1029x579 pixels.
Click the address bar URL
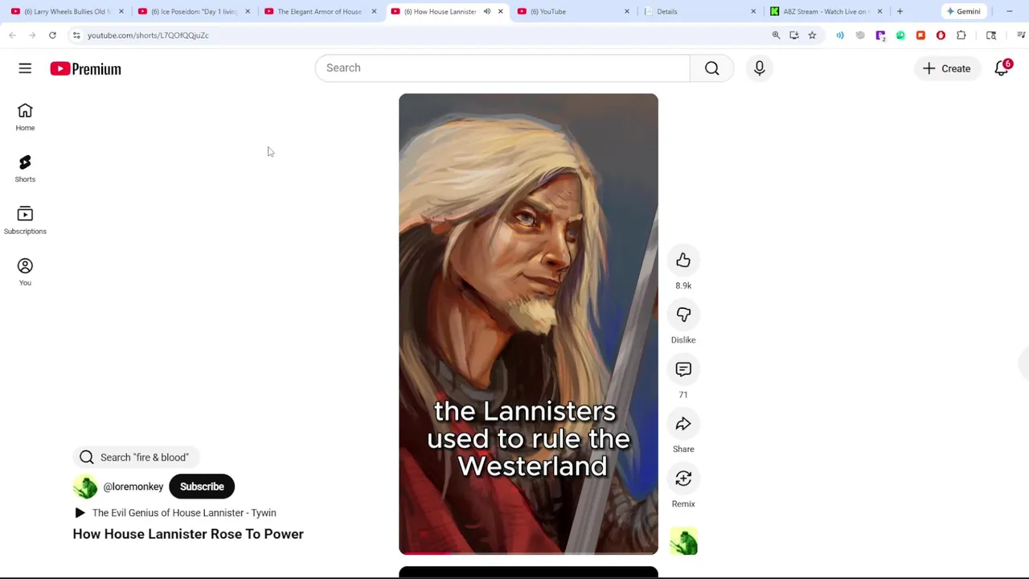coord(148,35)
